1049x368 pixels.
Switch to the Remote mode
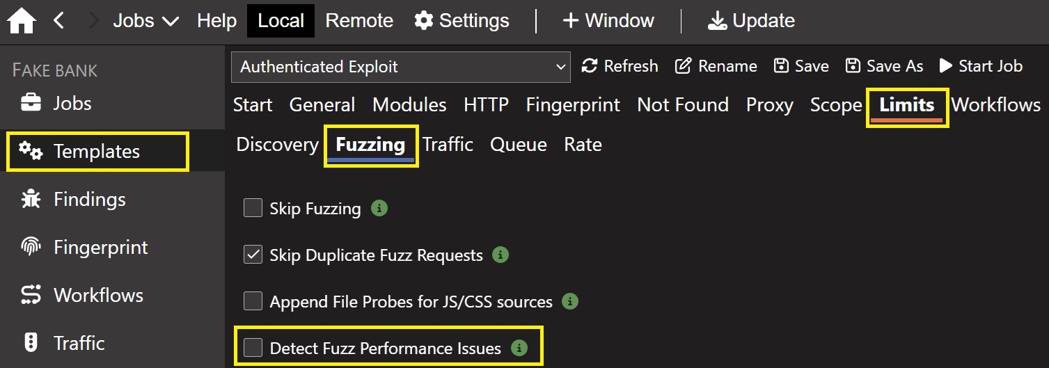[x=359, y=21]
